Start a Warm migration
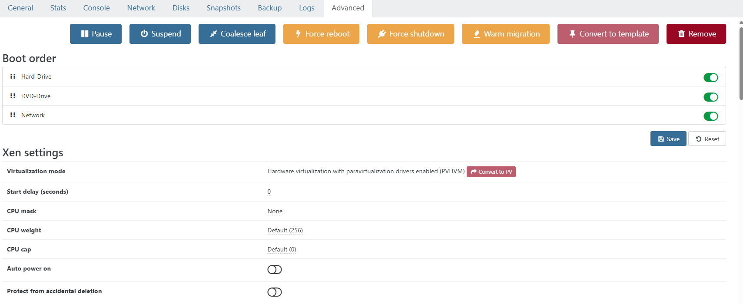The image size is (743, 304). coord(505,34)
